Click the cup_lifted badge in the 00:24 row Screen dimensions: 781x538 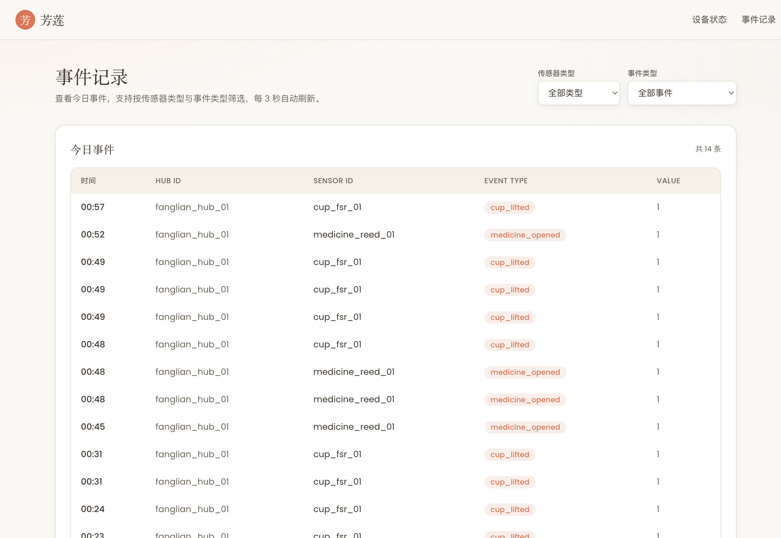click(x=510, y=509)
